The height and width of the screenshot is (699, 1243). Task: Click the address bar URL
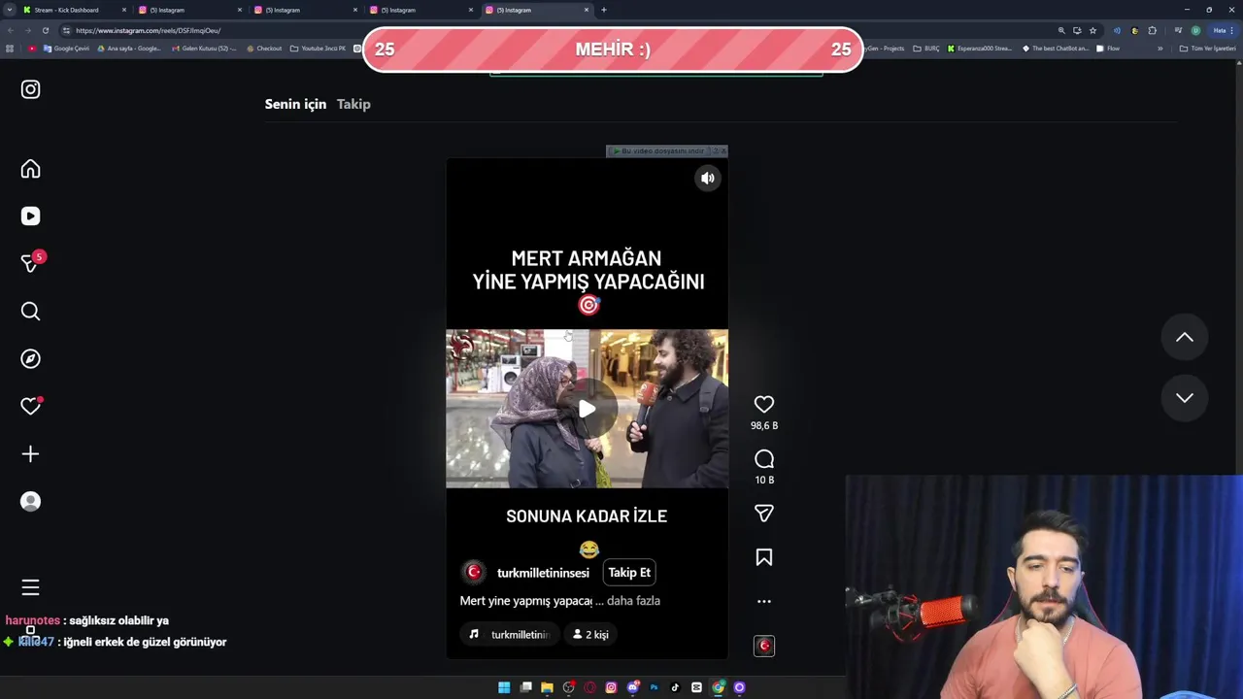[x=148, y=30]
